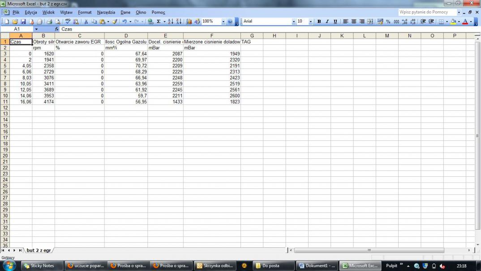The image size is (481, 271).
Task: Click the horizontal scrollbar thumb
Action: tap(369, 250)
